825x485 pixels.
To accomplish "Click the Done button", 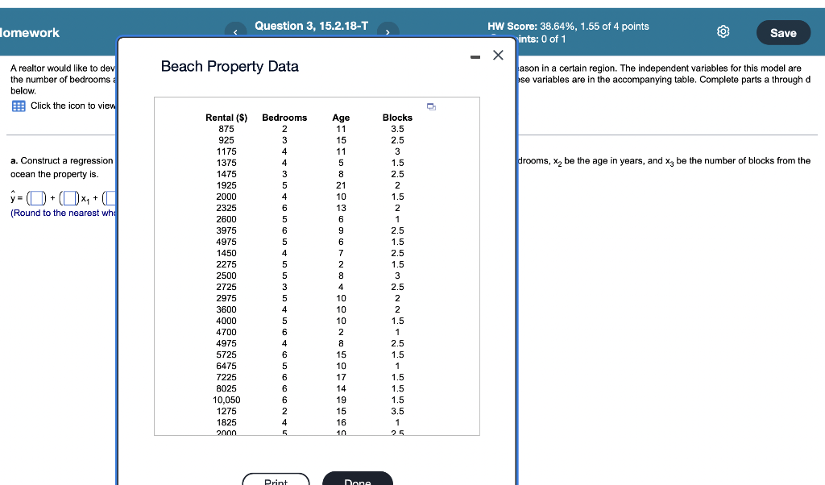I will tap(357, 481).
